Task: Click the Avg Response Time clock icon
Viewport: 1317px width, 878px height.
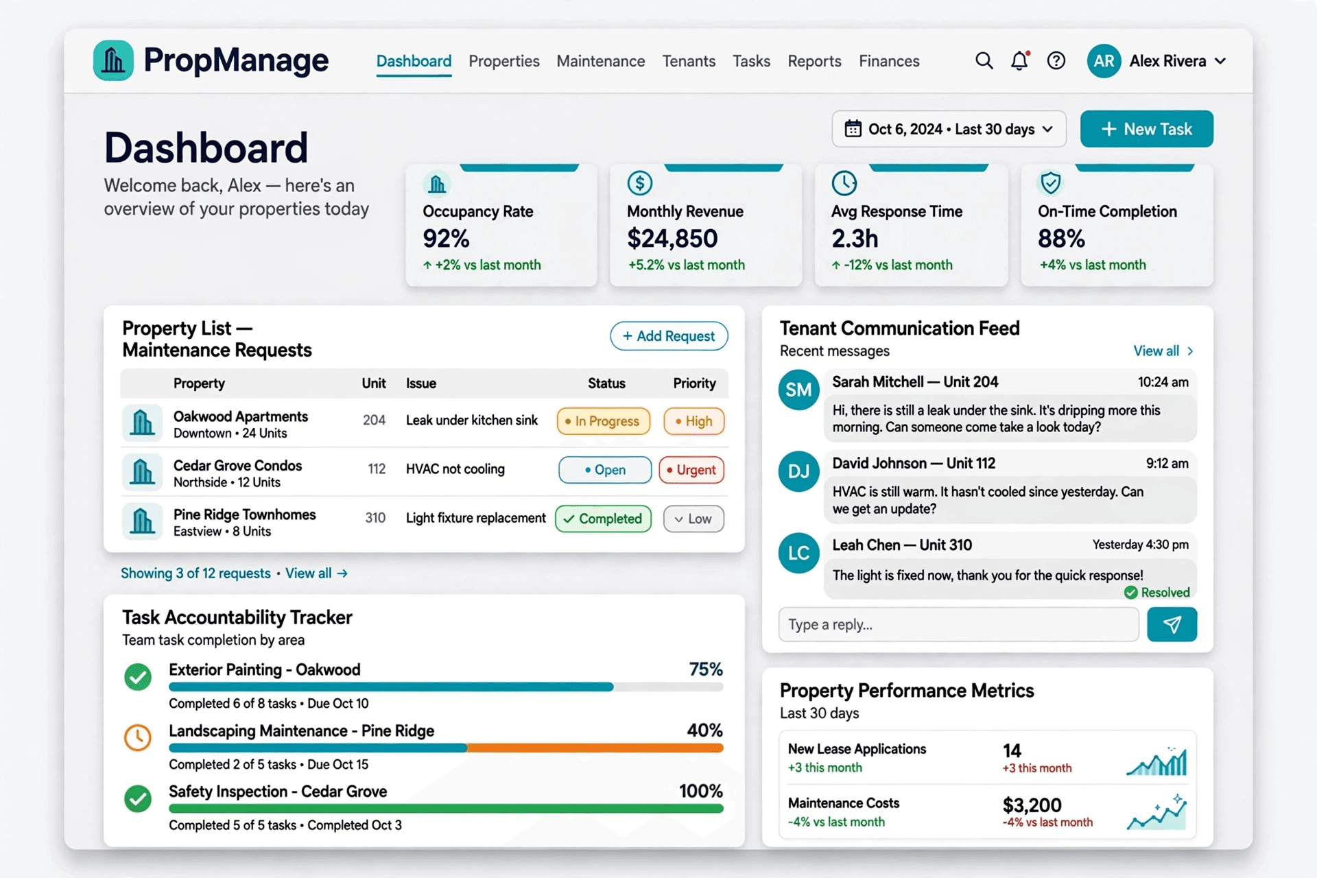Action: (844, 183)
